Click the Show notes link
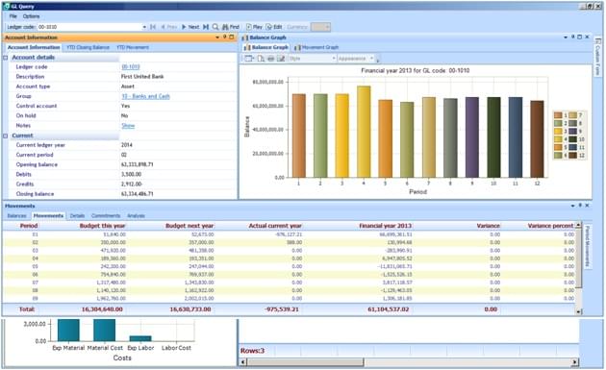This screenshot has width=606, height=370. click(x=128, y=126)
